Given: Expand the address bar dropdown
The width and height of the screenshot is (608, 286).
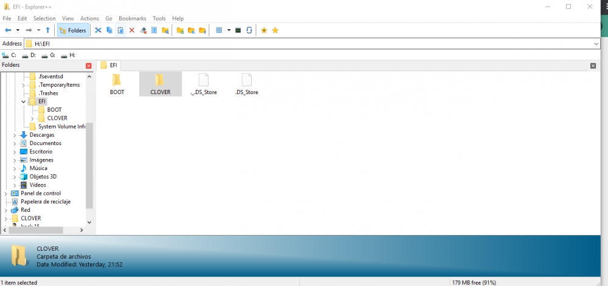Looking at the screenshot, I should click(596, 44).
